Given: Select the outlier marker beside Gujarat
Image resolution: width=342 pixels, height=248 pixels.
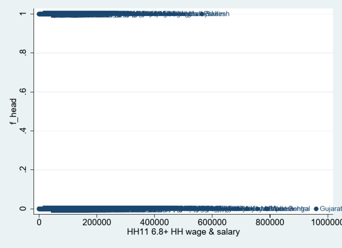Looking at the screenshot, I should tap(316, 209).
